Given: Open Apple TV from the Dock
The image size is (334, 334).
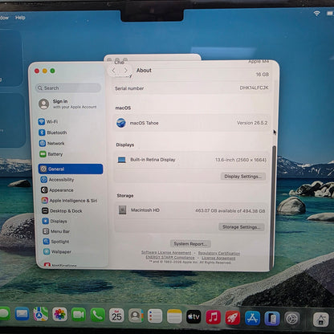Looking at the screenshot, I should (x=193, y=317).
